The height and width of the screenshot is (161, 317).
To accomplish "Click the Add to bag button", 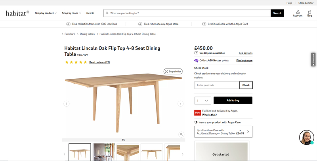I will [x=233, y=100].
